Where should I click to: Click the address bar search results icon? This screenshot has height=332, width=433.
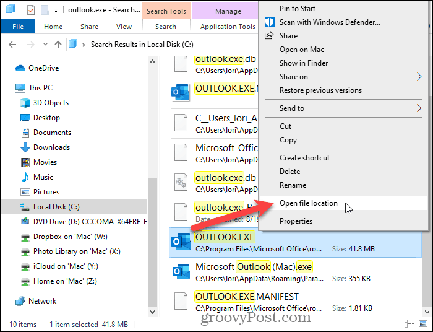pos(73,44)
